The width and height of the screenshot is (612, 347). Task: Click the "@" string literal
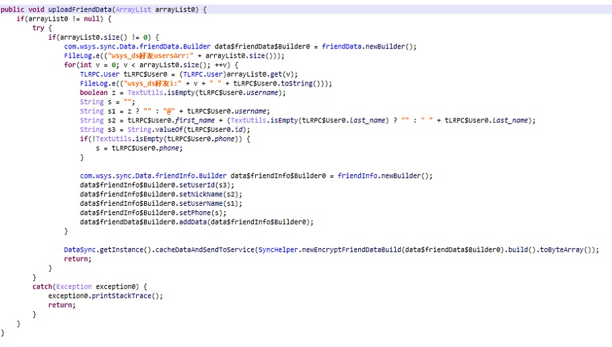click(169, 111)
